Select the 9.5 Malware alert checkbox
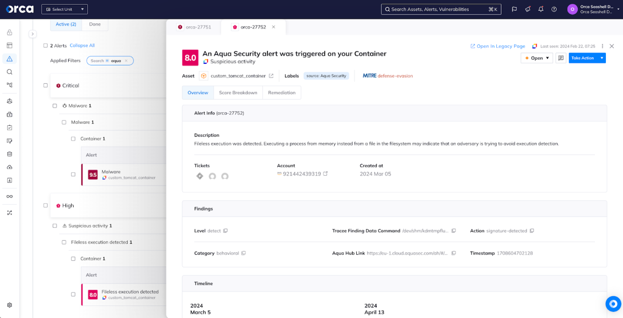This screenshot has width=623, height=318. [73, 175]
